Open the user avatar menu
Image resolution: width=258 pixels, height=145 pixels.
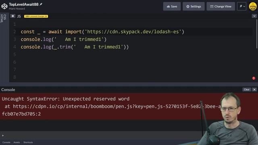[x=253, y=6]
